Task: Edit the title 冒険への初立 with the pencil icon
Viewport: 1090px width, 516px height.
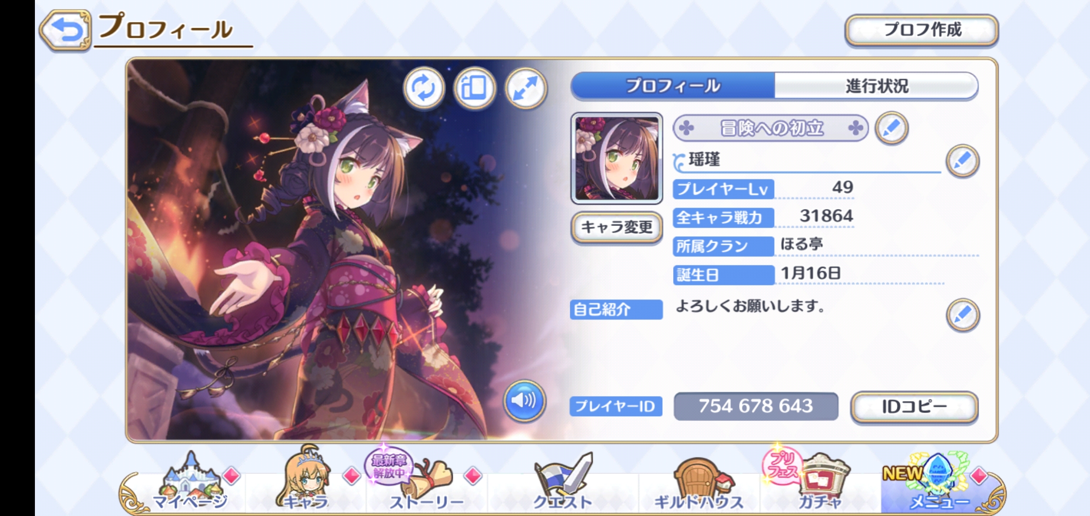Action: 892,128
